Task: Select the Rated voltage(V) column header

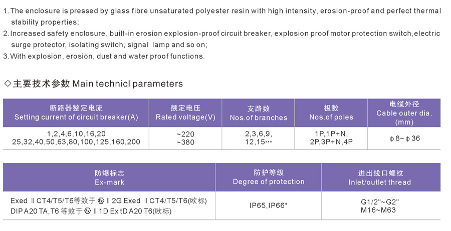Action: pyautogui.click(x=185, y=113)
